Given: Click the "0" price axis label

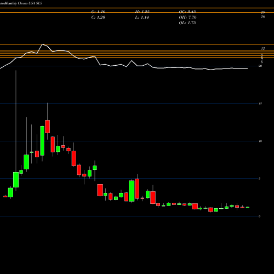Looking at the screenshot, I should tap(260, 216).
